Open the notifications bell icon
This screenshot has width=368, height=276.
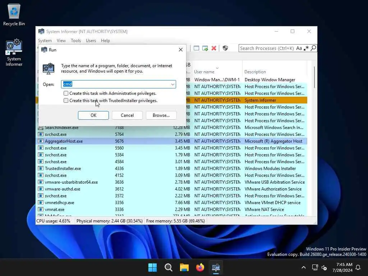[x=358, y=267]
